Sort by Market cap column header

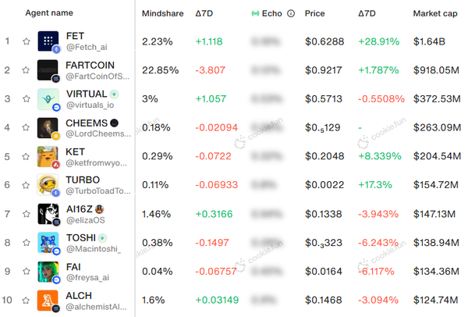pyautogui.click(x=435, y=13)
